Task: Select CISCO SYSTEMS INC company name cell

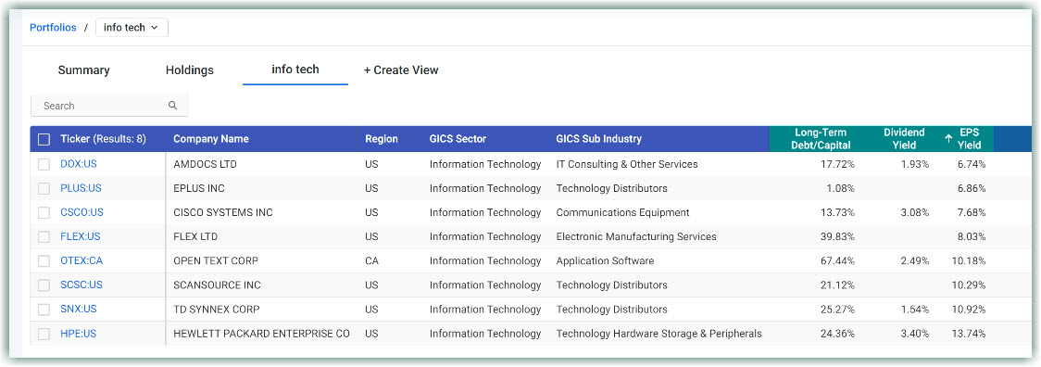Action: (223, 212)
